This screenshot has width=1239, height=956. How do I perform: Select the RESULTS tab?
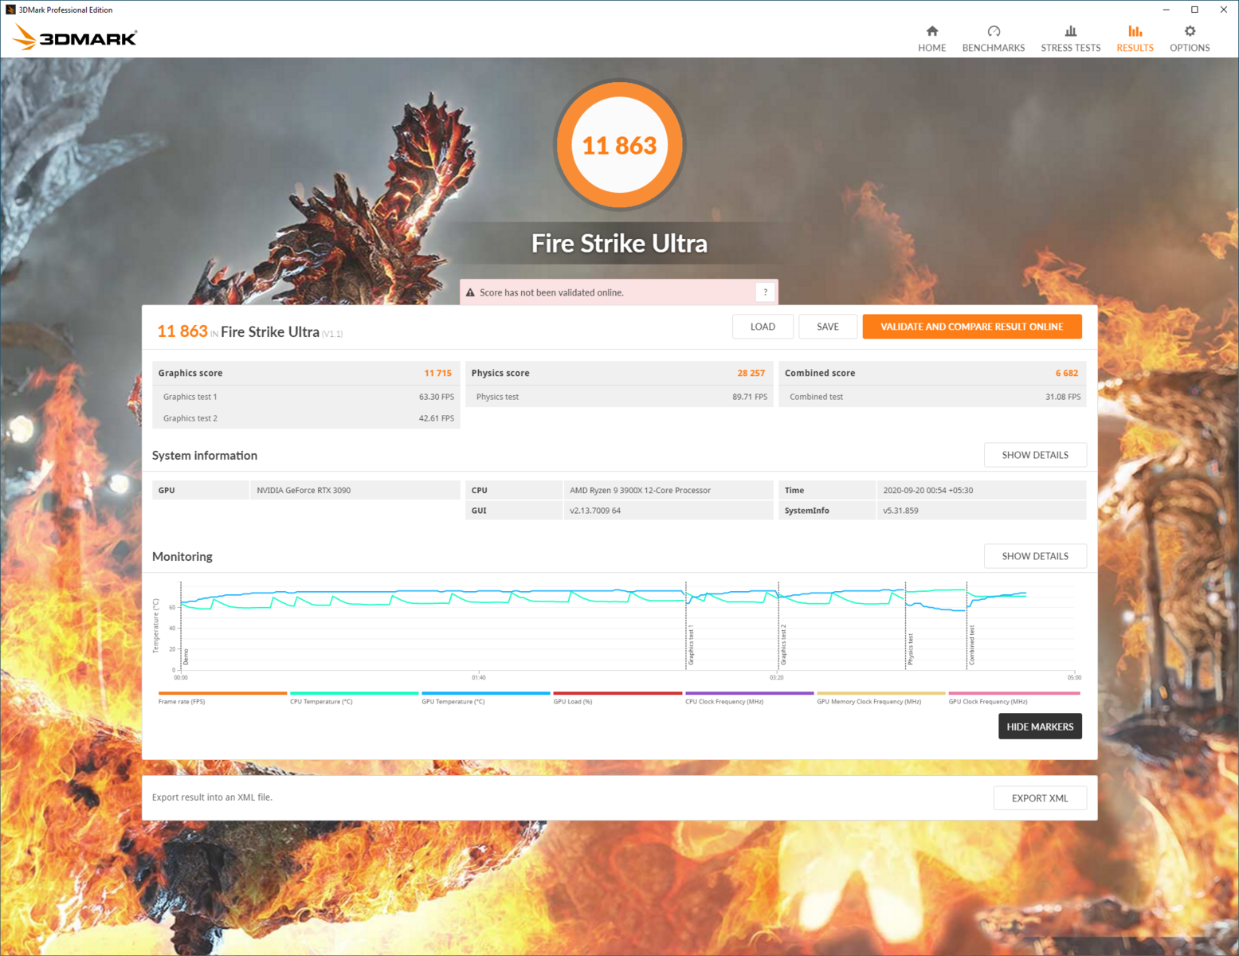pyautogui.click(x=1135, y=38)
